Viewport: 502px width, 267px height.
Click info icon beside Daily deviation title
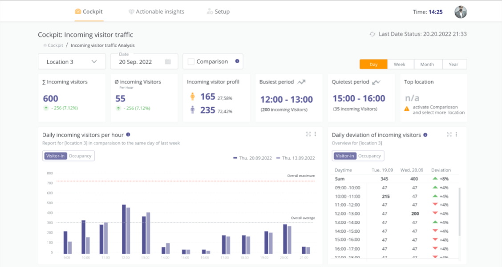(425, 135)
